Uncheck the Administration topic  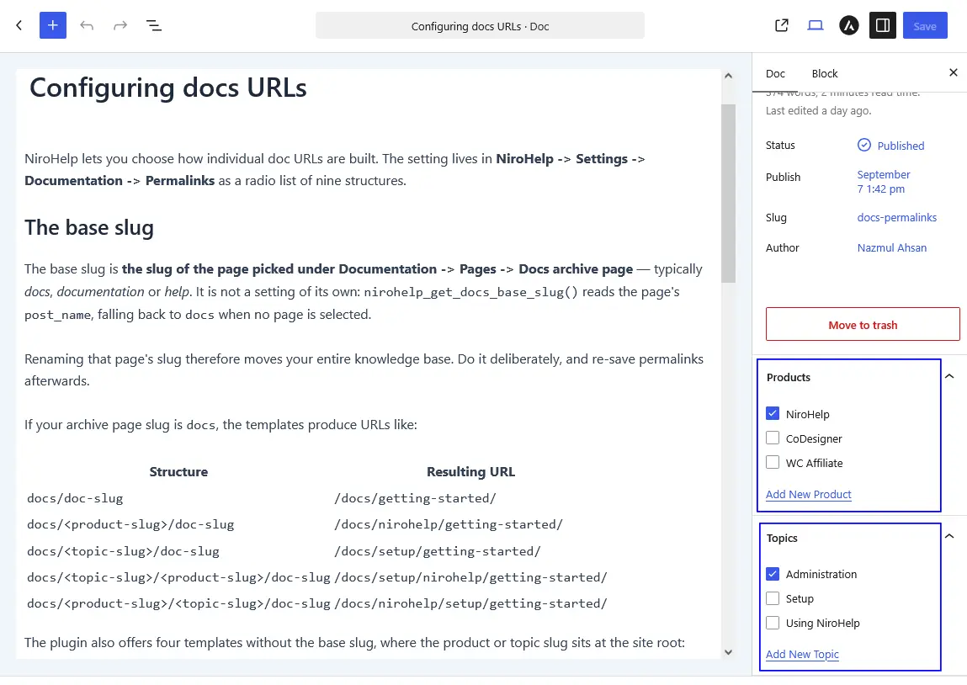pos(773,573)
